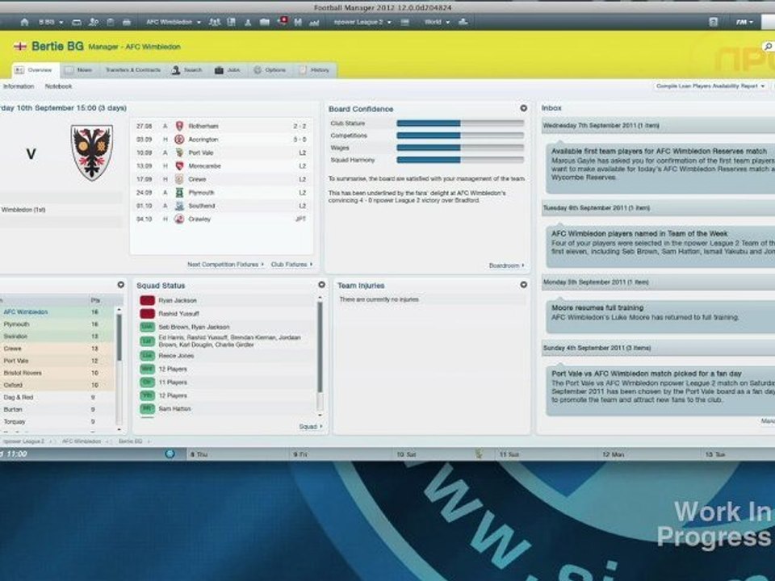Select the Port Vale fixture row
The image size is (775, 581).
pyautogui.click(x=221, y=153)
